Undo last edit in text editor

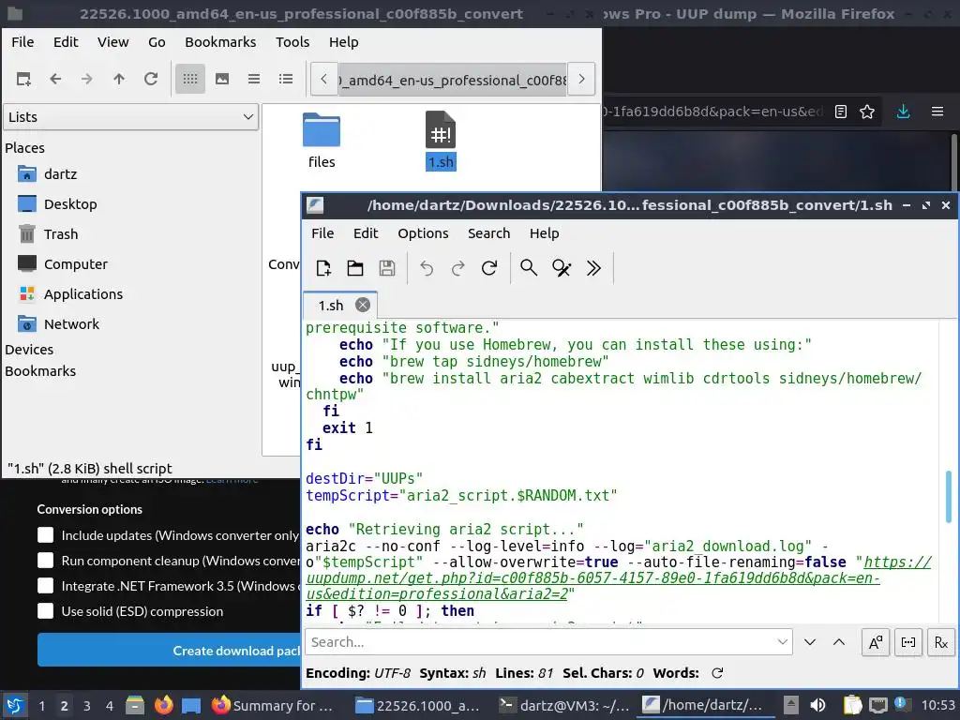(427, 268)
